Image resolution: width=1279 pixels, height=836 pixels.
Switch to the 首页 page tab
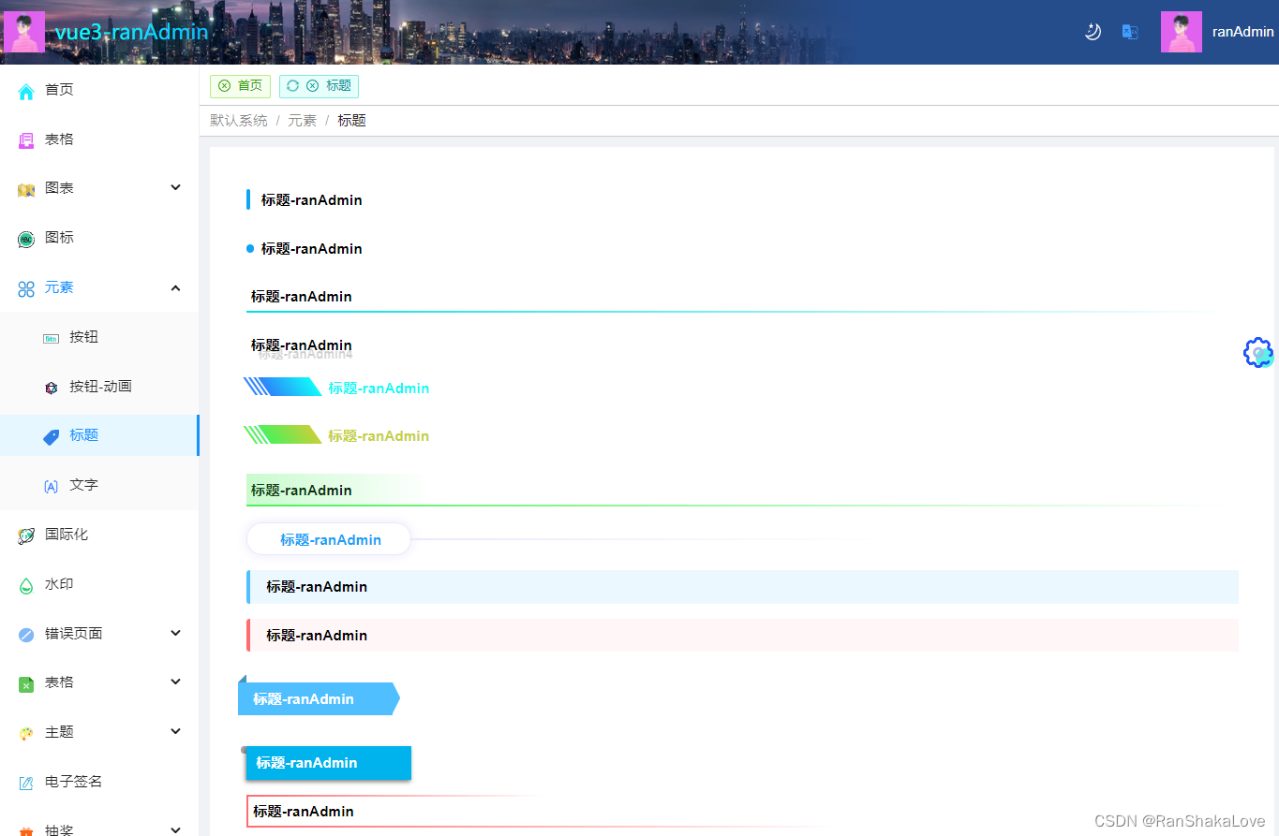tap(240, 86)
